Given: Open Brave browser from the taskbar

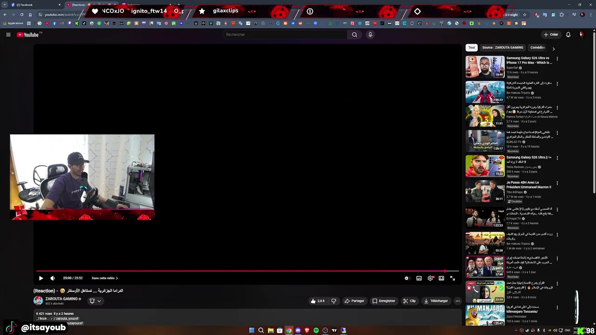Looking at the screenshot, I should [307, 330].
